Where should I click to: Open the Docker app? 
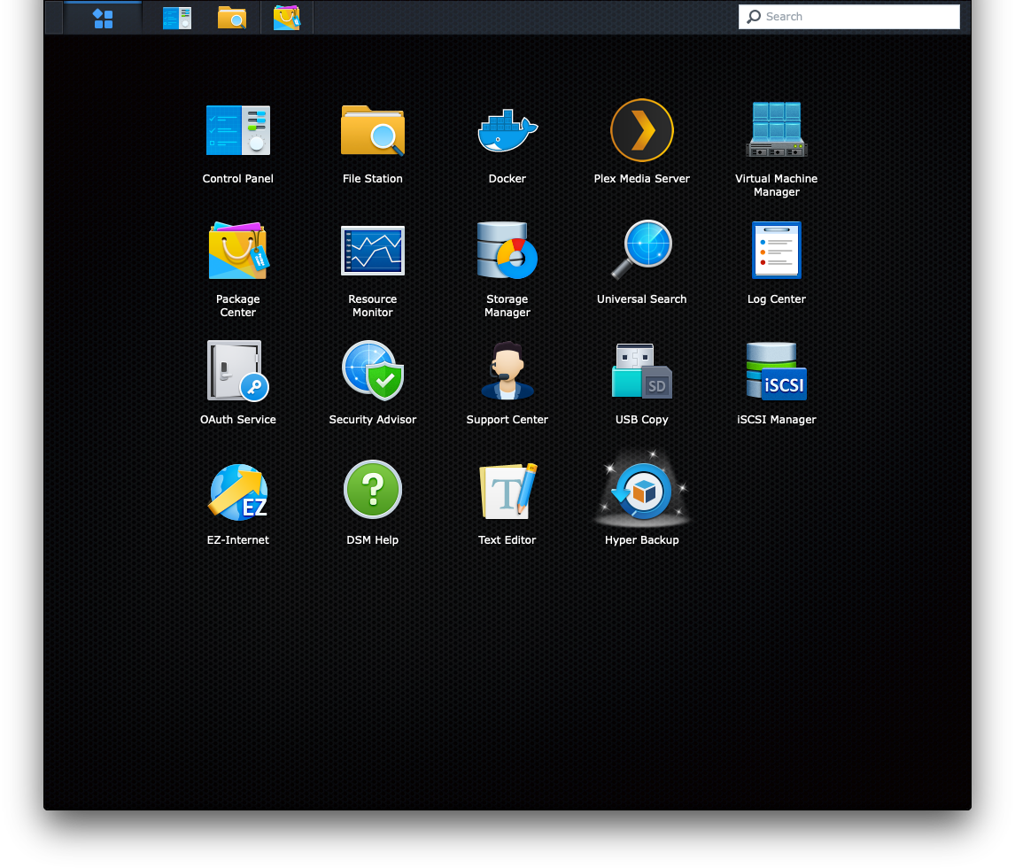tap(507, 131)
